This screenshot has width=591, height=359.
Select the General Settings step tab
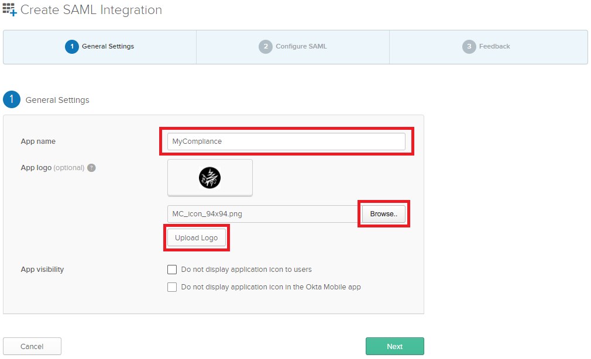coord(100,47)
